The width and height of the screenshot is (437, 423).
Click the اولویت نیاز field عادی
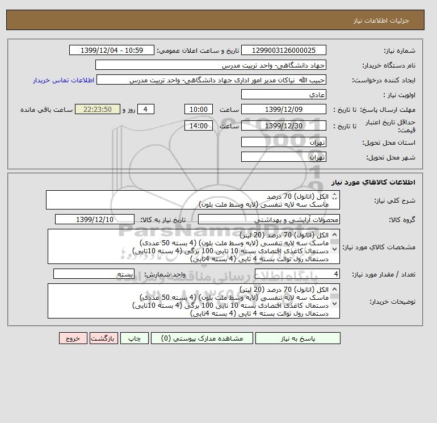[283, 94]
